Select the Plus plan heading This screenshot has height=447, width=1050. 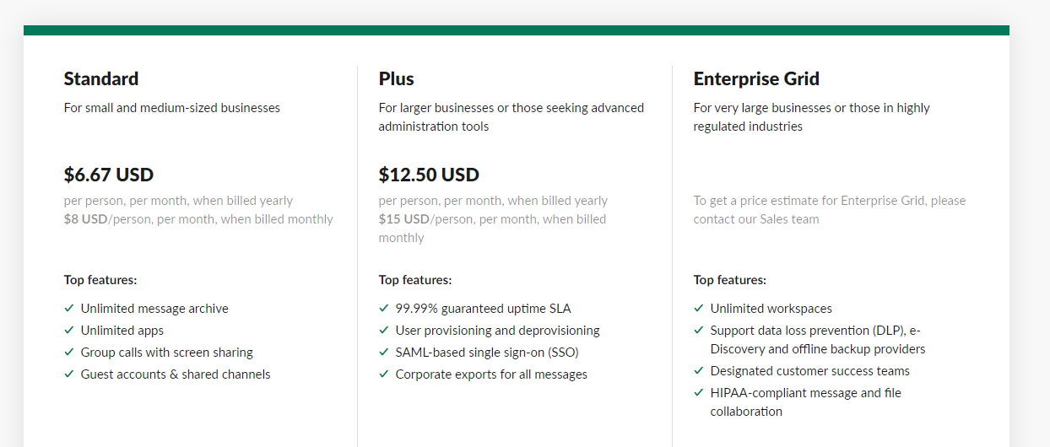coord(396,79)
